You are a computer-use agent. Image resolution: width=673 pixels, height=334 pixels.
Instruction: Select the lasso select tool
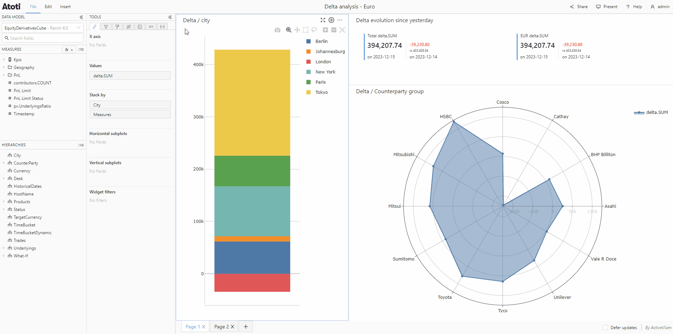coord(314,30)
